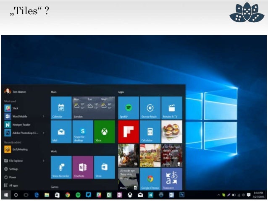
Task: Open the Calculator tile
Action: click(x=150, y=132)
